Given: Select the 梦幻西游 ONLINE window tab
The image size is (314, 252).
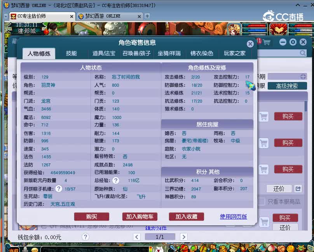Looking at the screenshot, I should [110, 16].
